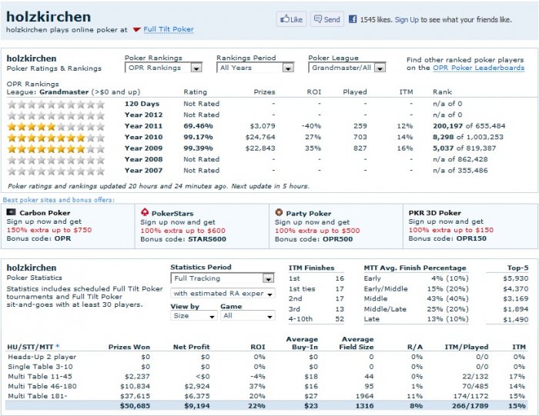Viewport: 539px width, 416px height.
Task: Open the PokerStars bonus offer title
Action: pos(172,214)
